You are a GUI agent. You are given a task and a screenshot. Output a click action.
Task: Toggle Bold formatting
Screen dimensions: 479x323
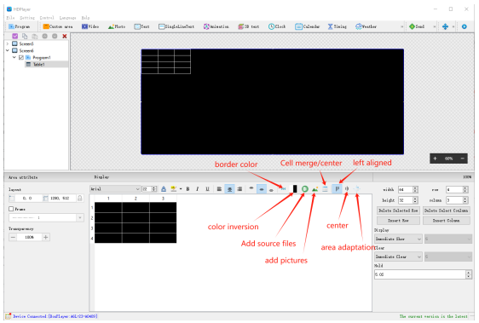[188, 189]
